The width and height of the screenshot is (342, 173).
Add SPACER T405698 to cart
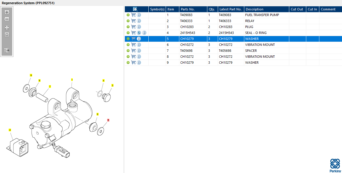(133, 51)
